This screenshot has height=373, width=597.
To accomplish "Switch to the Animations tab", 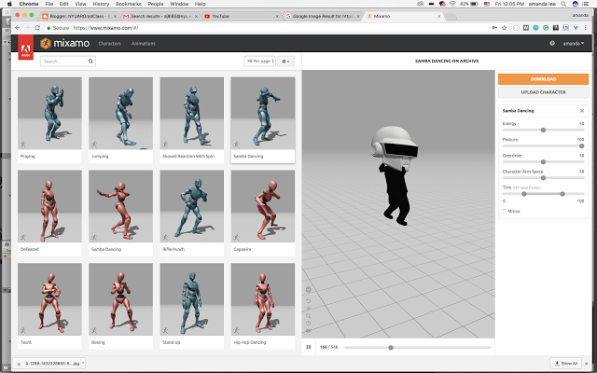I will coord(143,44).
